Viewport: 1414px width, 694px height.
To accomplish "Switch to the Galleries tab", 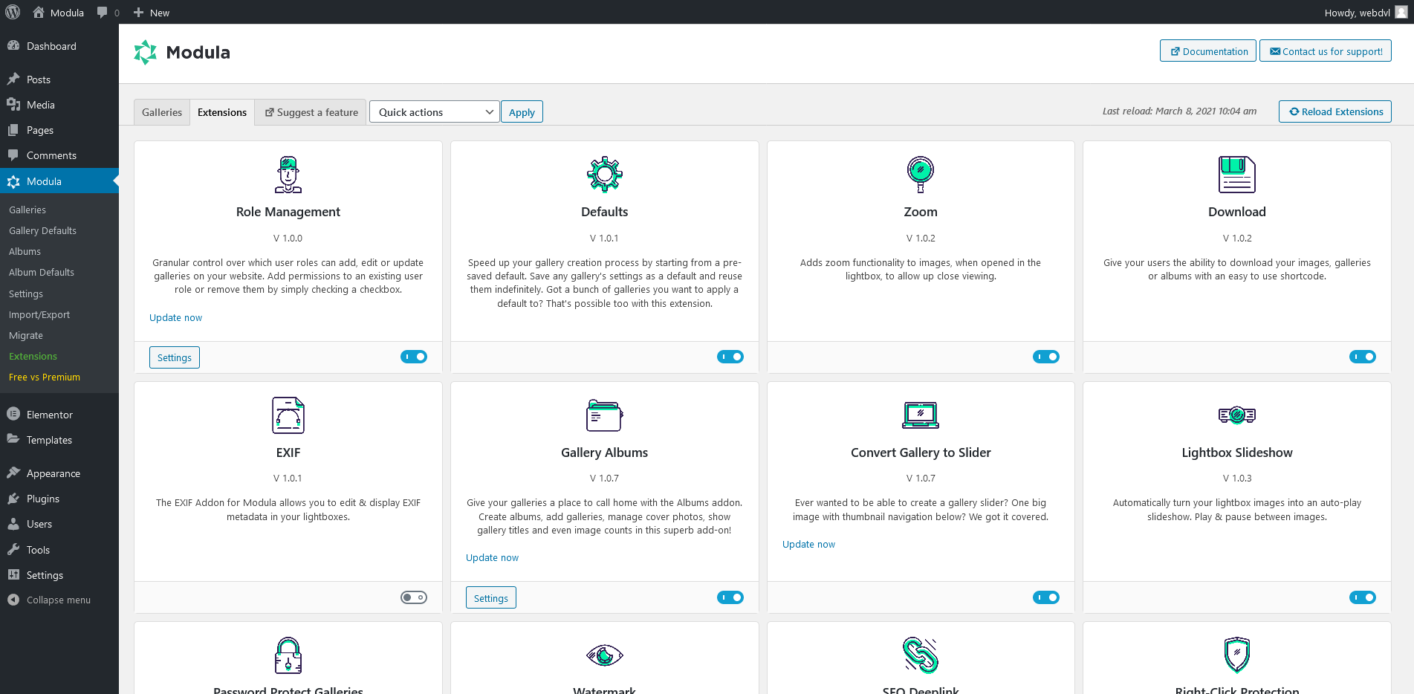I will (x=161, y=111).
